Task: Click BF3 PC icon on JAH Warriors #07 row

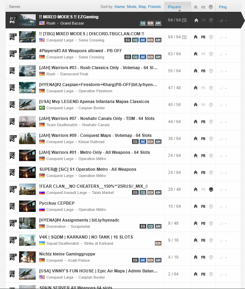Action: click(x=12, y=122)
